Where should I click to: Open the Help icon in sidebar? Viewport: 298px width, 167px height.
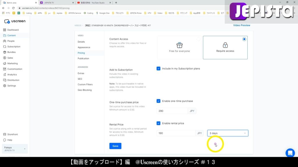coord(5,140)
